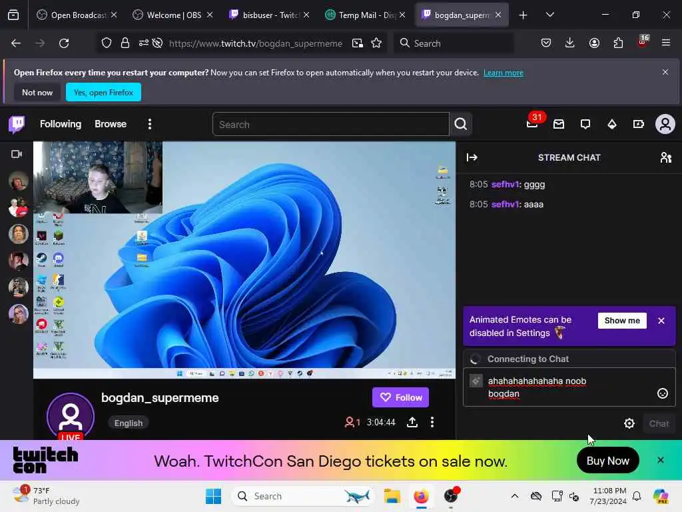Open a new browser tab
Viewport: 682px width, 512px height.
(523, 15)
